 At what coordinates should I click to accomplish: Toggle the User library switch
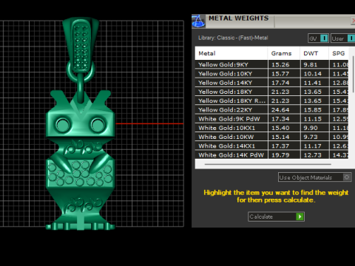[343, 38]
